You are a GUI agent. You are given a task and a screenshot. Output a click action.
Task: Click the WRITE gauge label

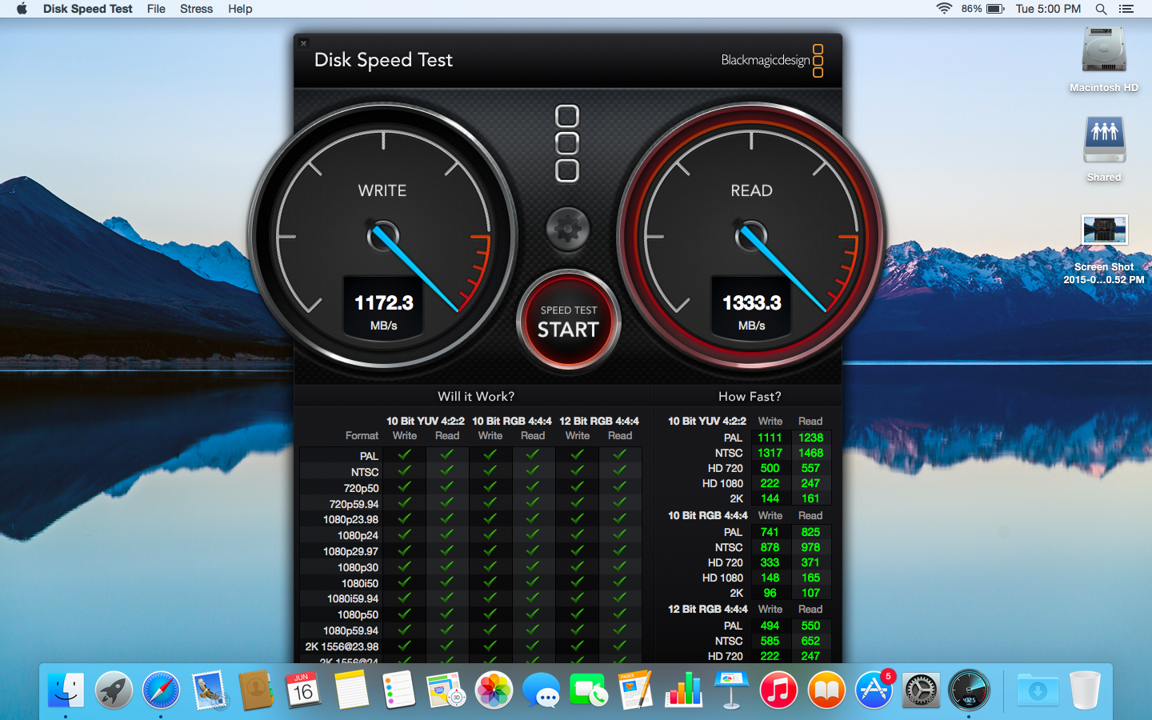(382, 190)
